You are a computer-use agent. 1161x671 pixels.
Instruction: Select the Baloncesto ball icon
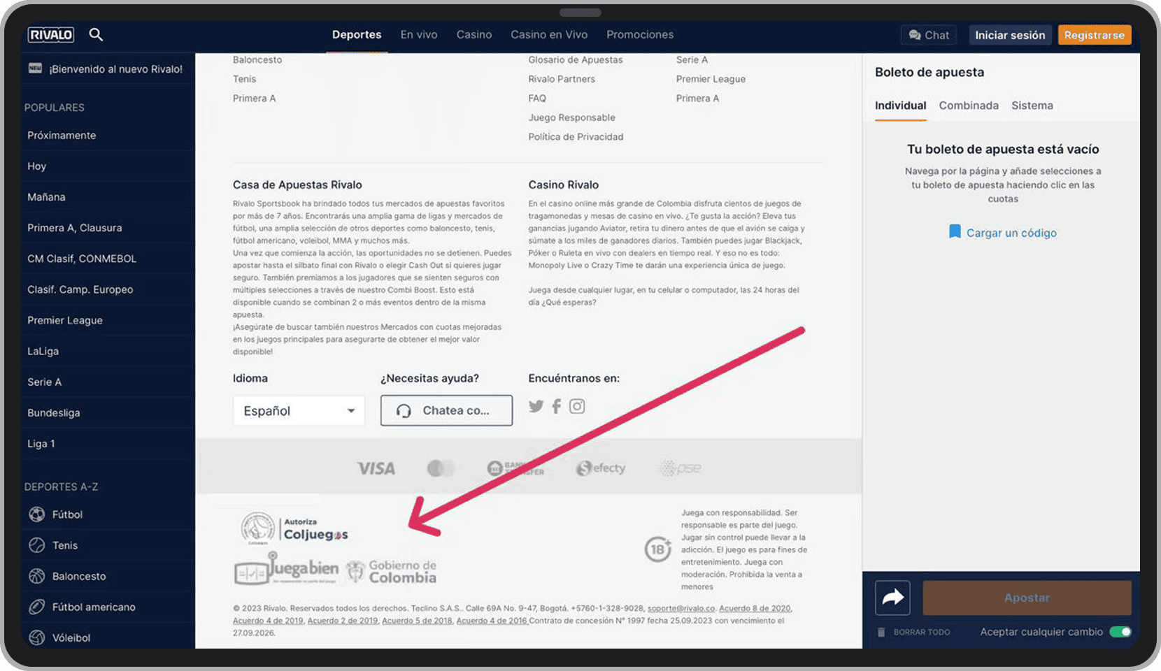coord(37,576)
